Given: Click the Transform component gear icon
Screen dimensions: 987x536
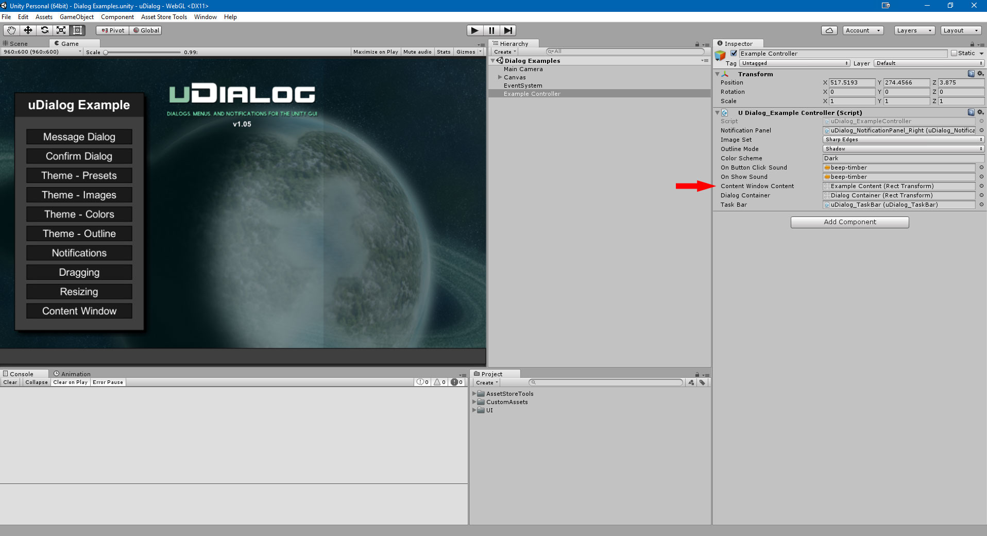Looking at the screenshot, I should (x=980, y=74).
